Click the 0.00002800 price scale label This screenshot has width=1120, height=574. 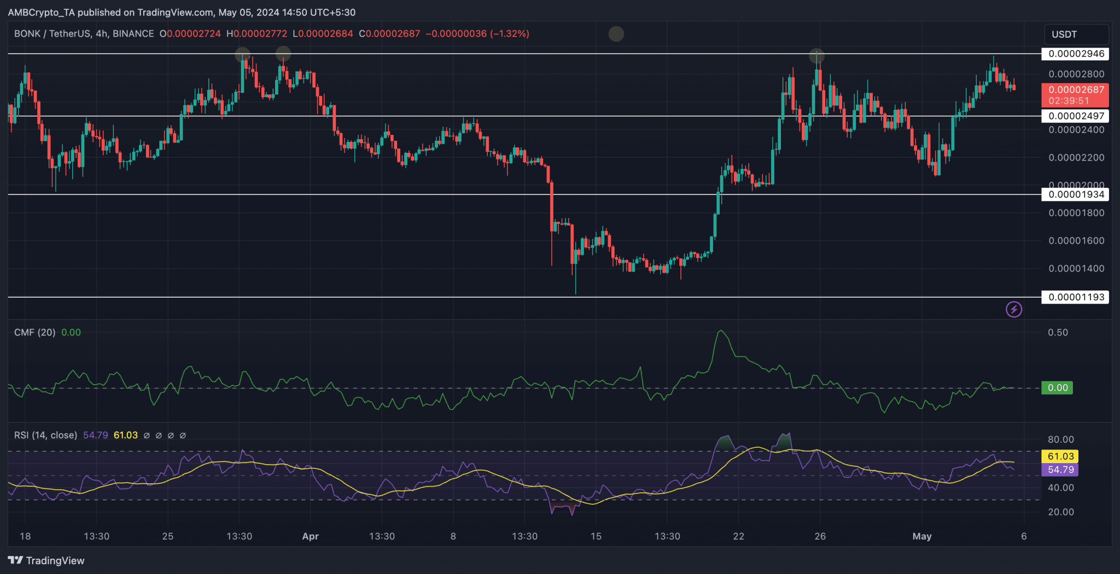click(x=1076, y=74)
